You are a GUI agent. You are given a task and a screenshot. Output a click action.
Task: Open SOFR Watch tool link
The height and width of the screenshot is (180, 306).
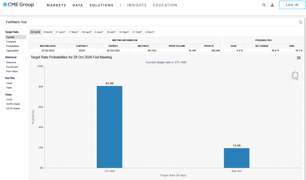pos(13,104)
